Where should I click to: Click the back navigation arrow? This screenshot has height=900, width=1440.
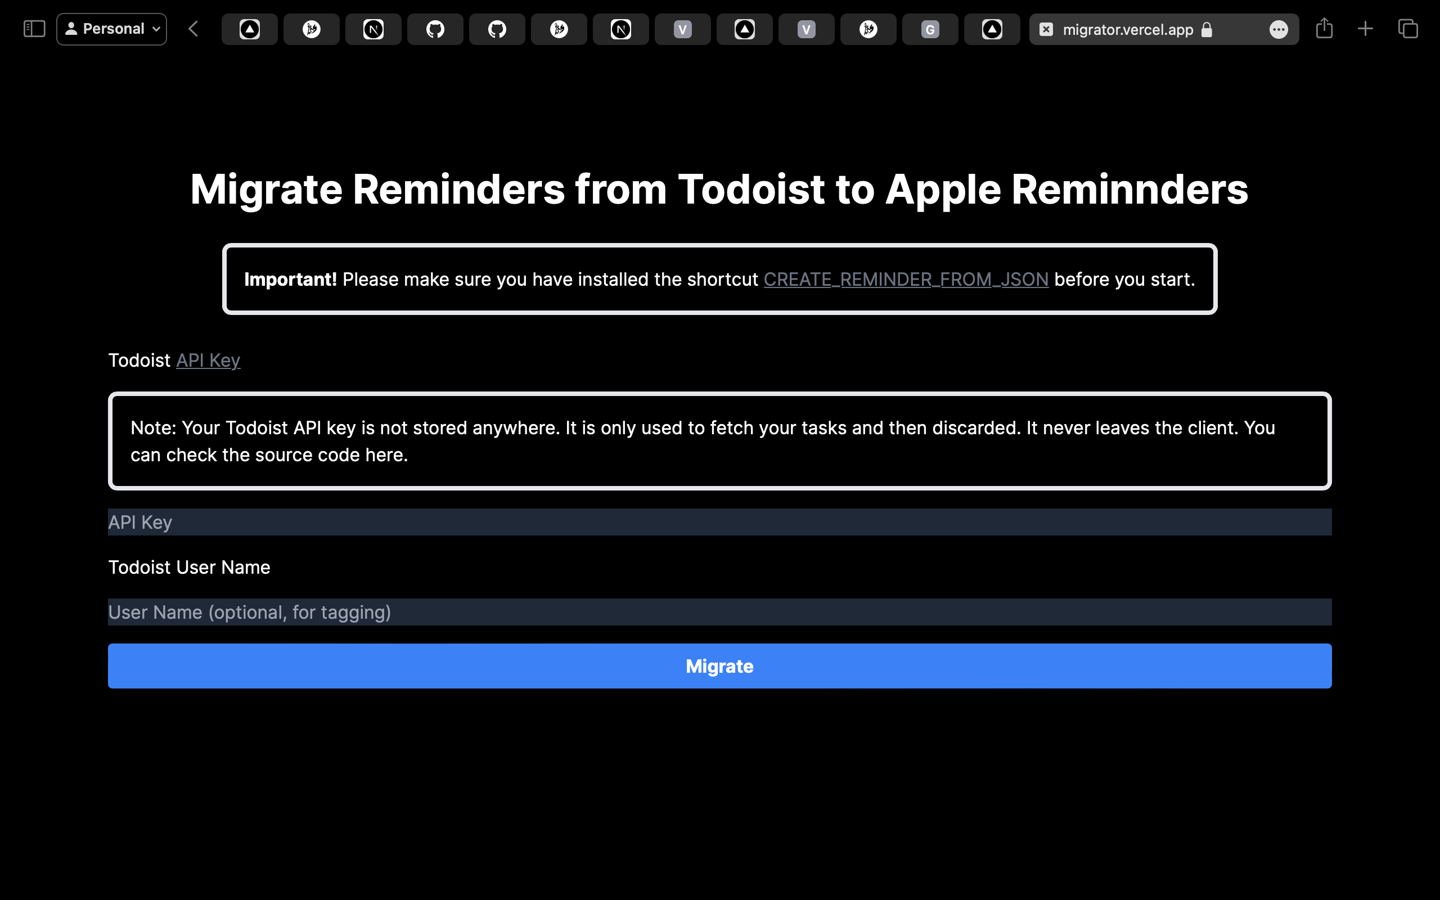click(192, 29)
